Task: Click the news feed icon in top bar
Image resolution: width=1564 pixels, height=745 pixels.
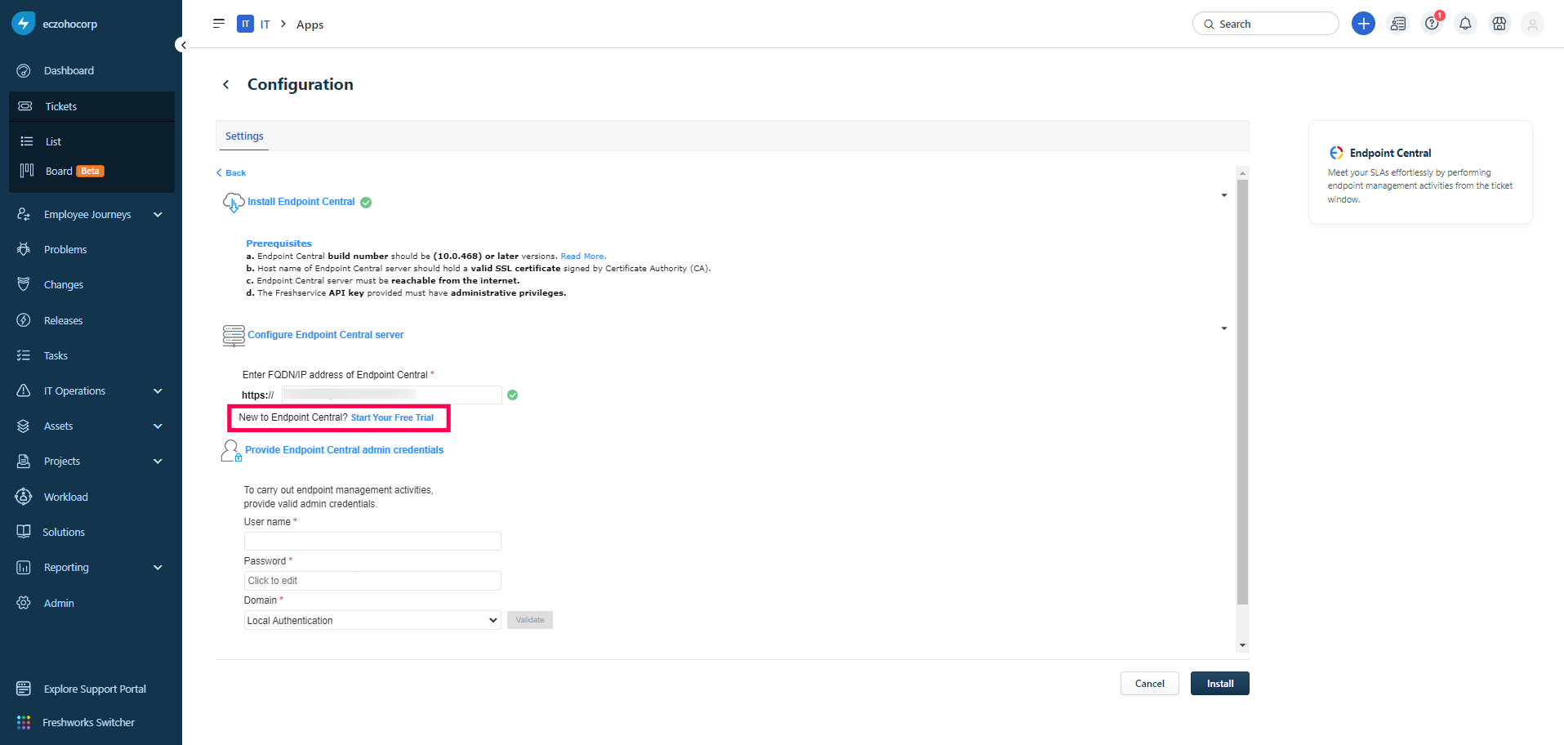Action: coord(1398,24)
